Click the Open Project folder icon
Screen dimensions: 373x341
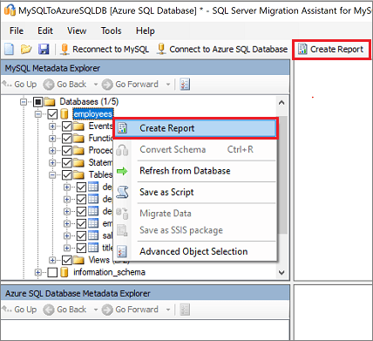pos(26,49)
